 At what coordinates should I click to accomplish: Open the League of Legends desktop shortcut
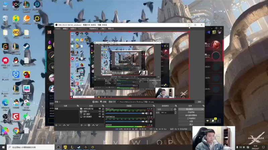[x=26, y=6]
